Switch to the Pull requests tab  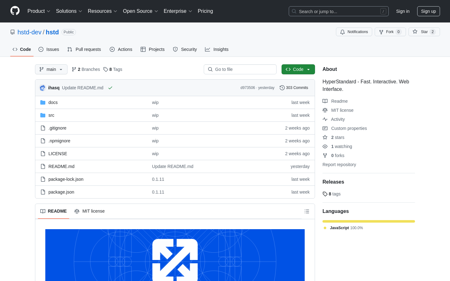click(x=84, y=49)
